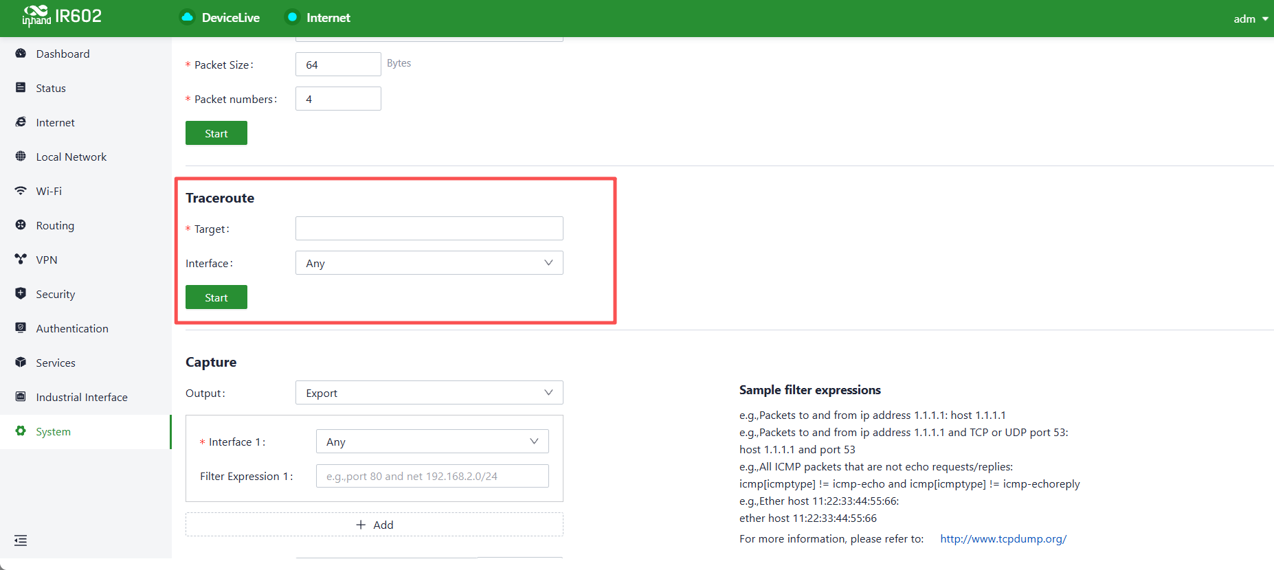Focus the Traceroute Target field
This screenshot has height=570, width=1274.
(x=429, y=229)
